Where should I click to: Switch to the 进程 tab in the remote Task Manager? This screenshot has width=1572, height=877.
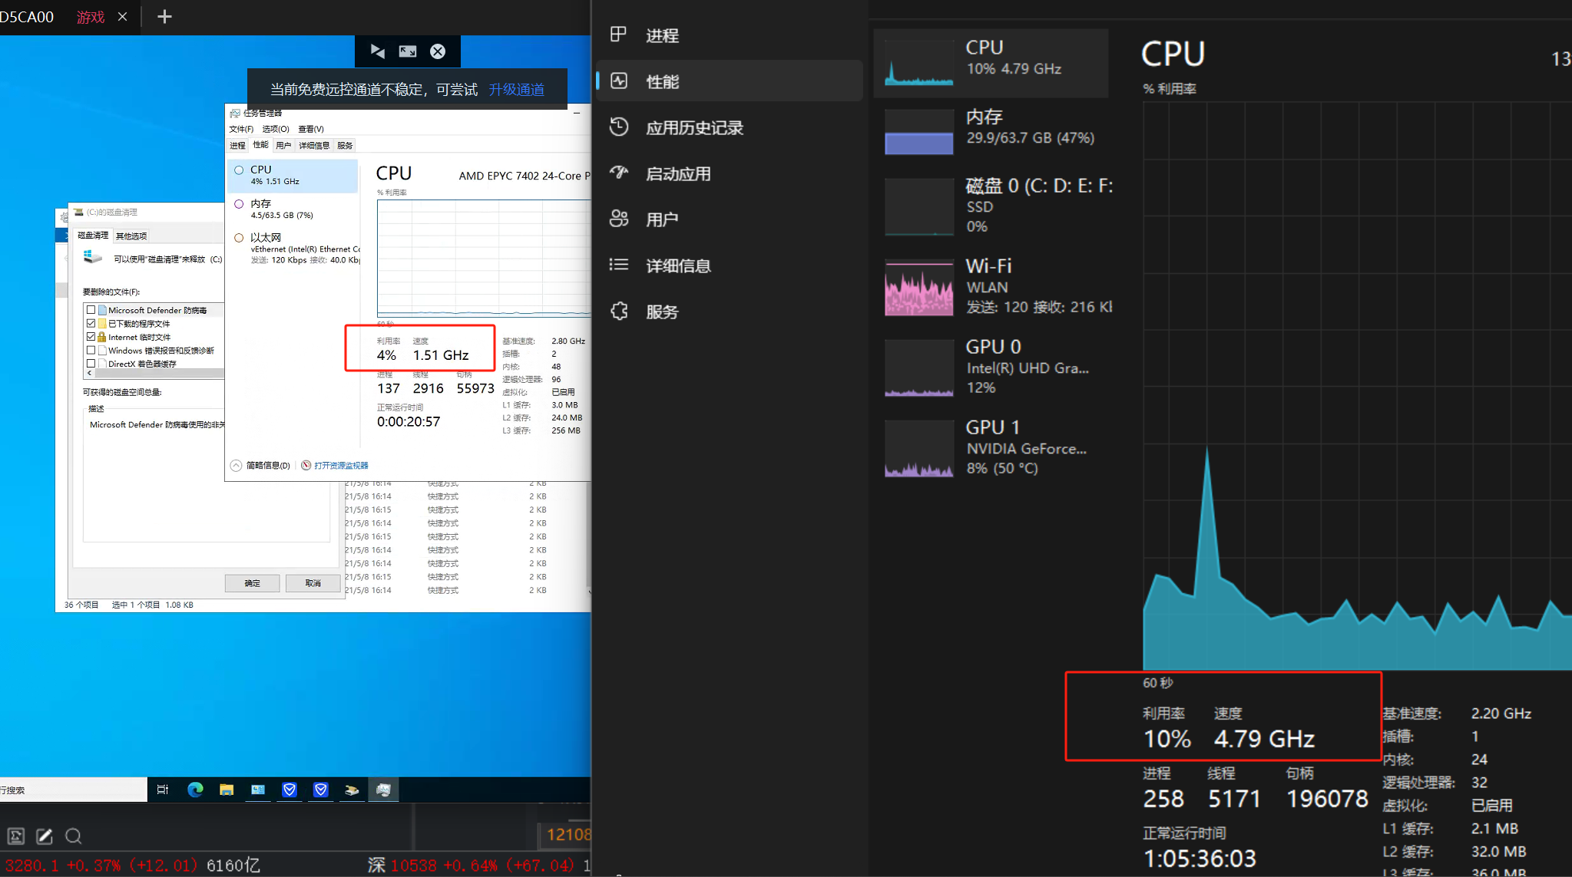pyautogui.click(x=238, y=145)
